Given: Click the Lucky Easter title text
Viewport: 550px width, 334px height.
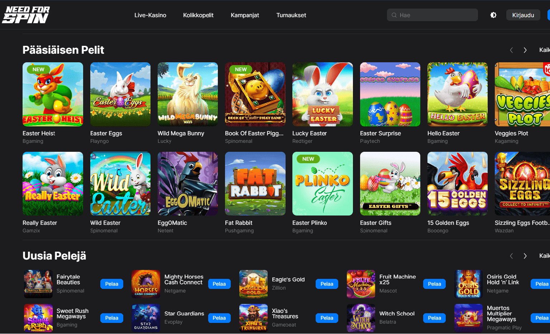Looking at the screenshot, I should coord(310,133).
